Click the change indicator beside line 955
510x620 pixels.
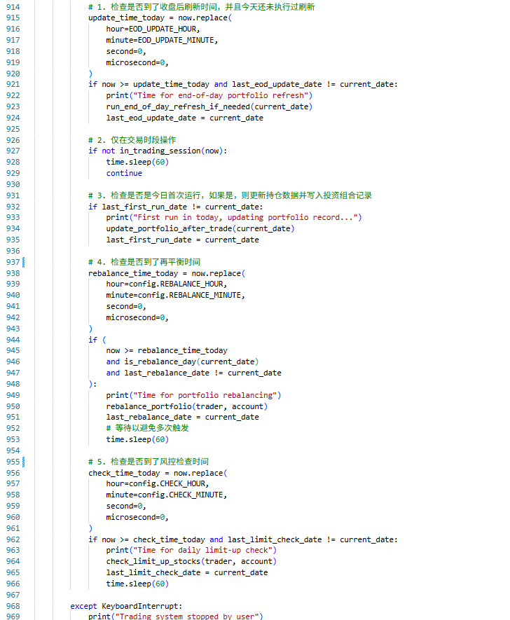coord(25,462)
